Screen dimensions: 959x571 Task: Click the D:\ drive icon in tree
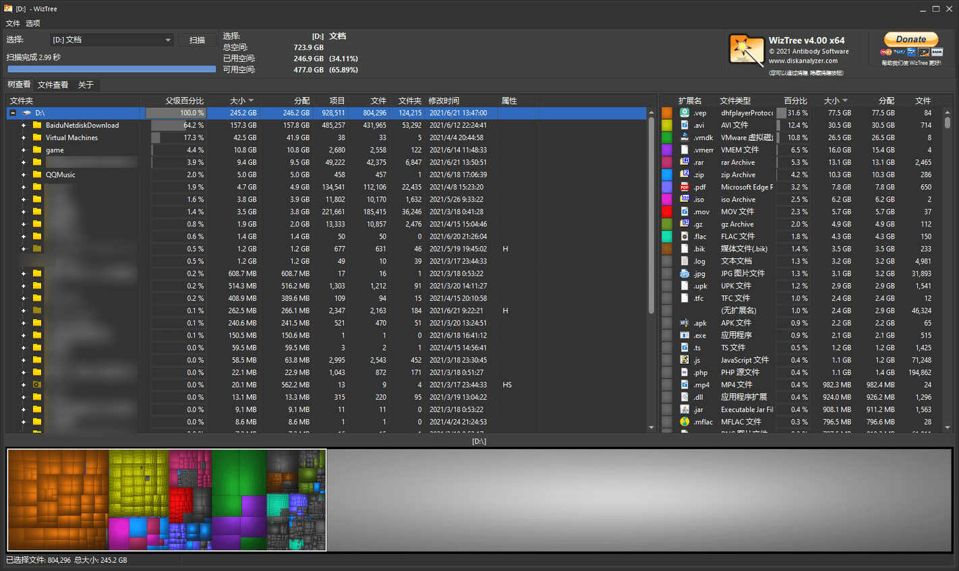(x=27, y=113)
